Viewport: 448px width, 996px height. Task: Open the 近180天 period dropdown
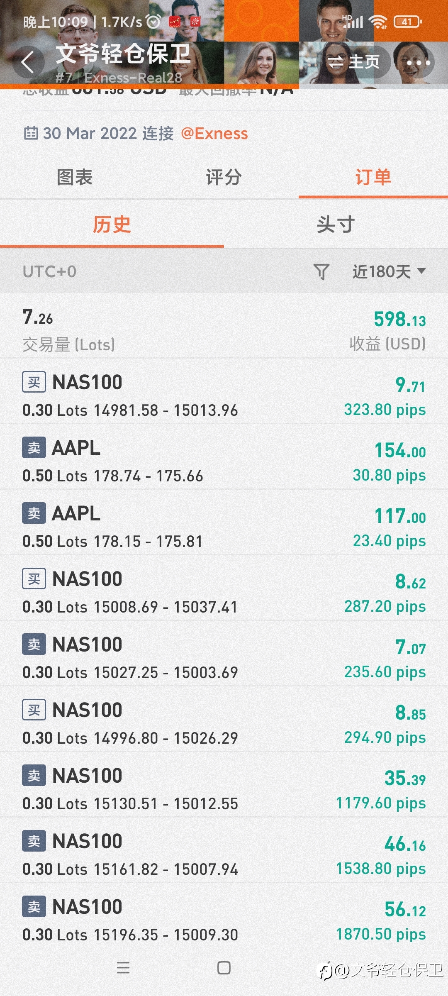click(x=389, y=272)
